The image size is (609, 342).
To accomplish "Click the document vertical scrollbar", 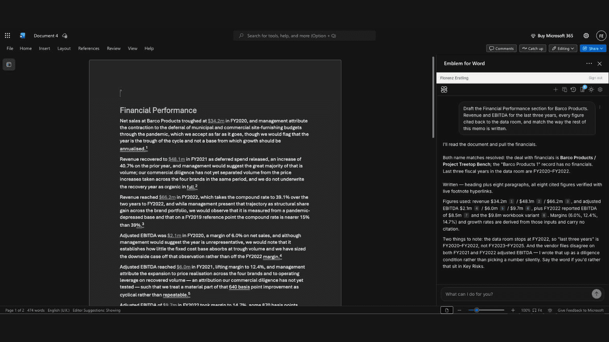I will pyautogui.click(x=432, y=97).
